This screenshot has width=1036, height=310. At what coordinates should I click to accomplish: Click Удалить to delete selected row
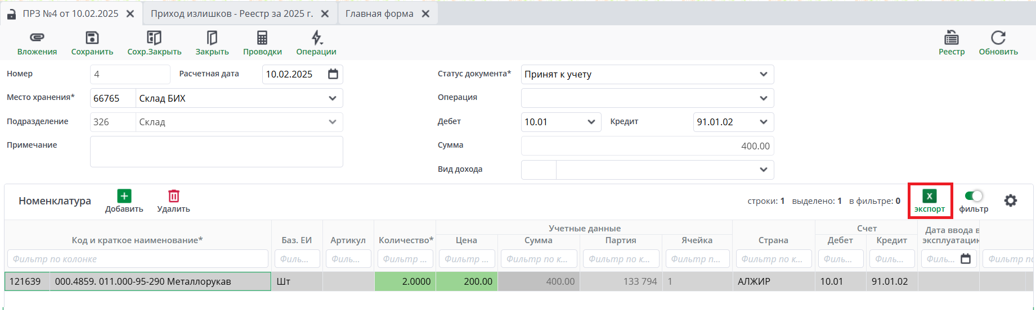coord(173,201)
